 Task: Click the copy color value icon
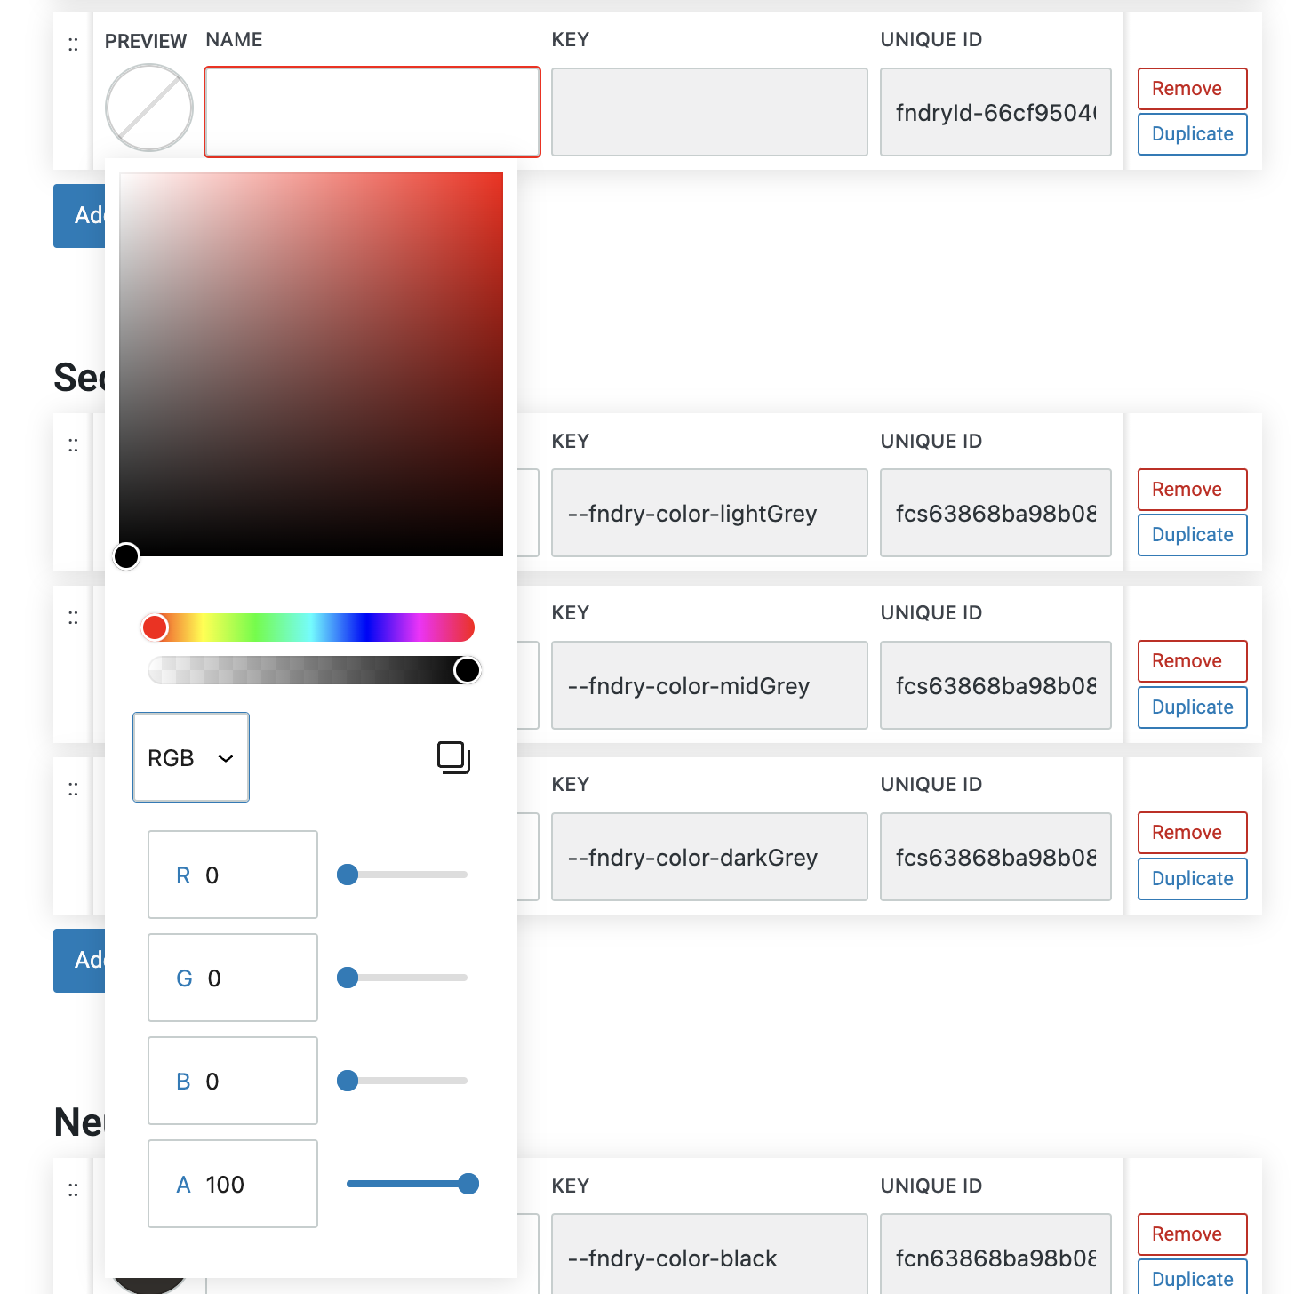click(x=453, y=757)
